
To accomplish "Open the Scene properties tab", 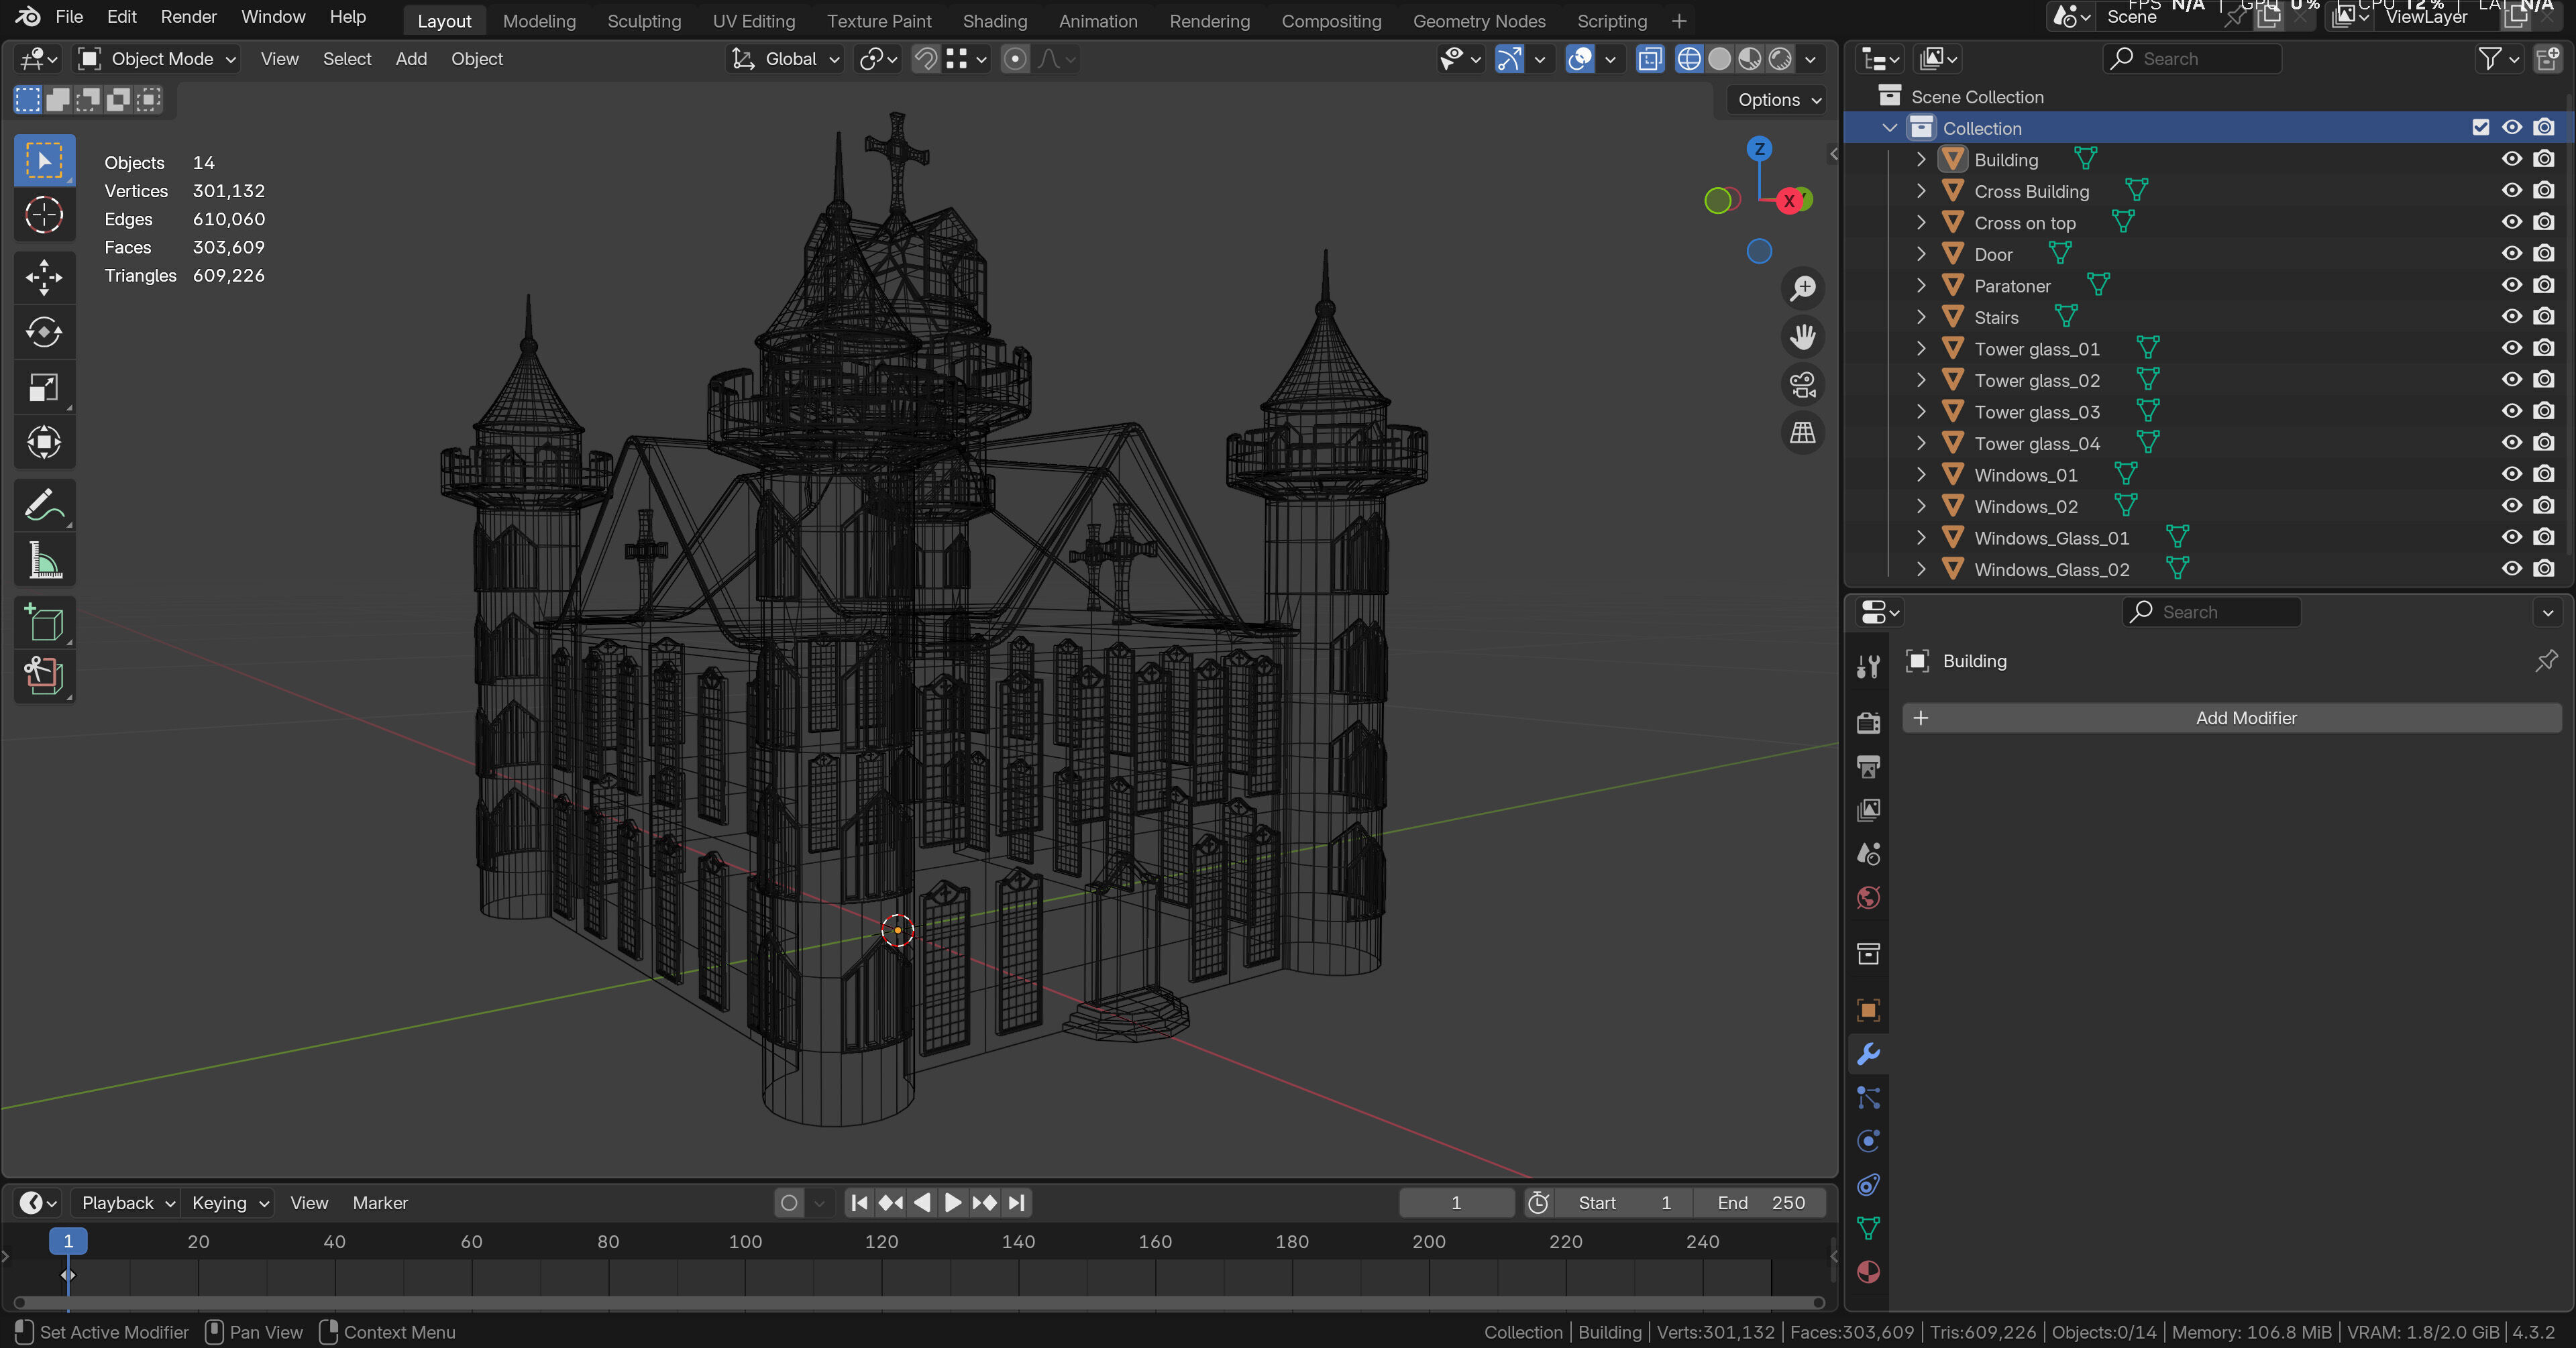I will pyautogui.click(x=1868, y=854).
